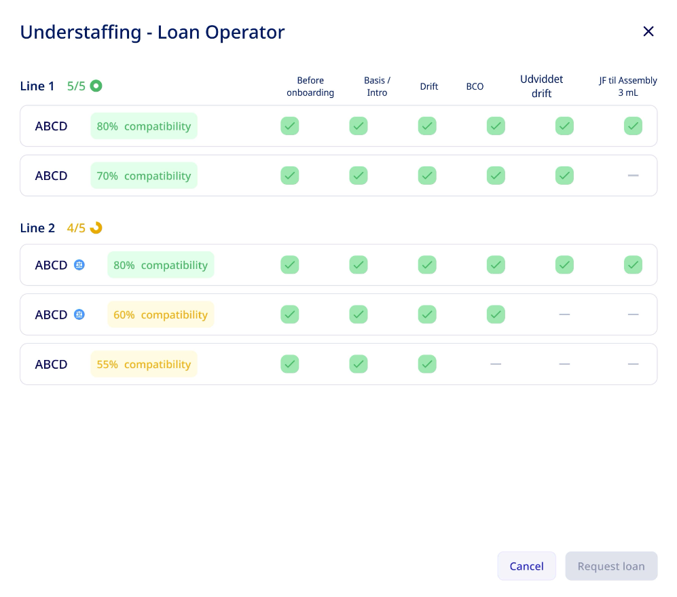Click the Udviddet drift dash in the 60% row

coord(564,314)
